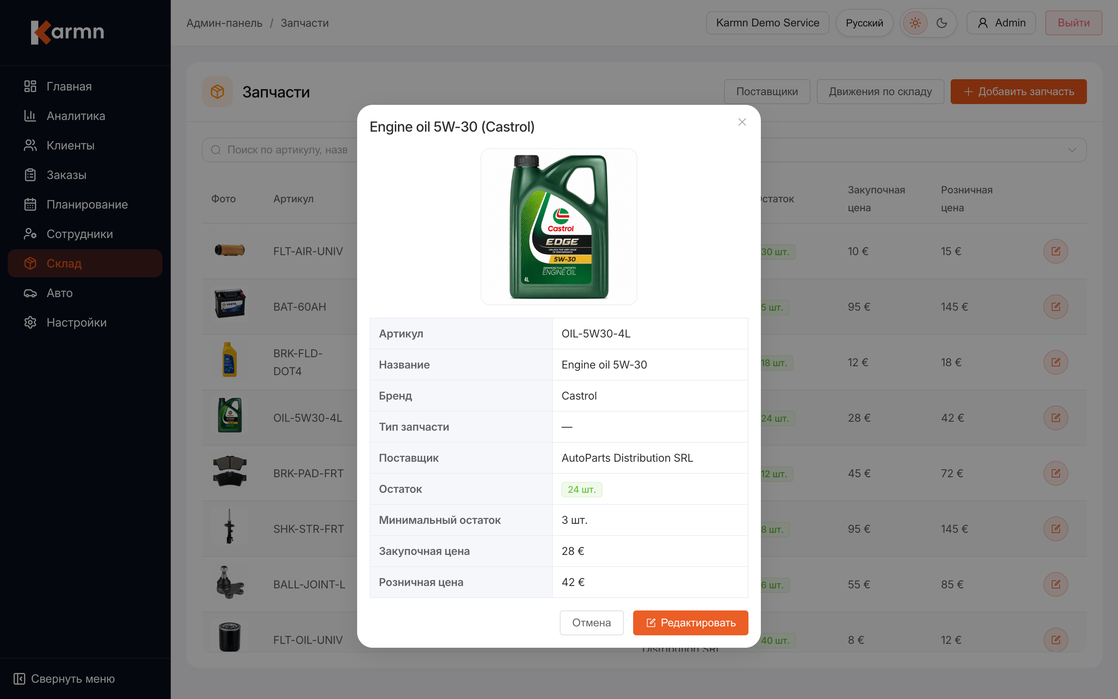Open Настройки from the sidebar
The image size is (1118, 699).
pyautogui.click(x=85, y=323)
